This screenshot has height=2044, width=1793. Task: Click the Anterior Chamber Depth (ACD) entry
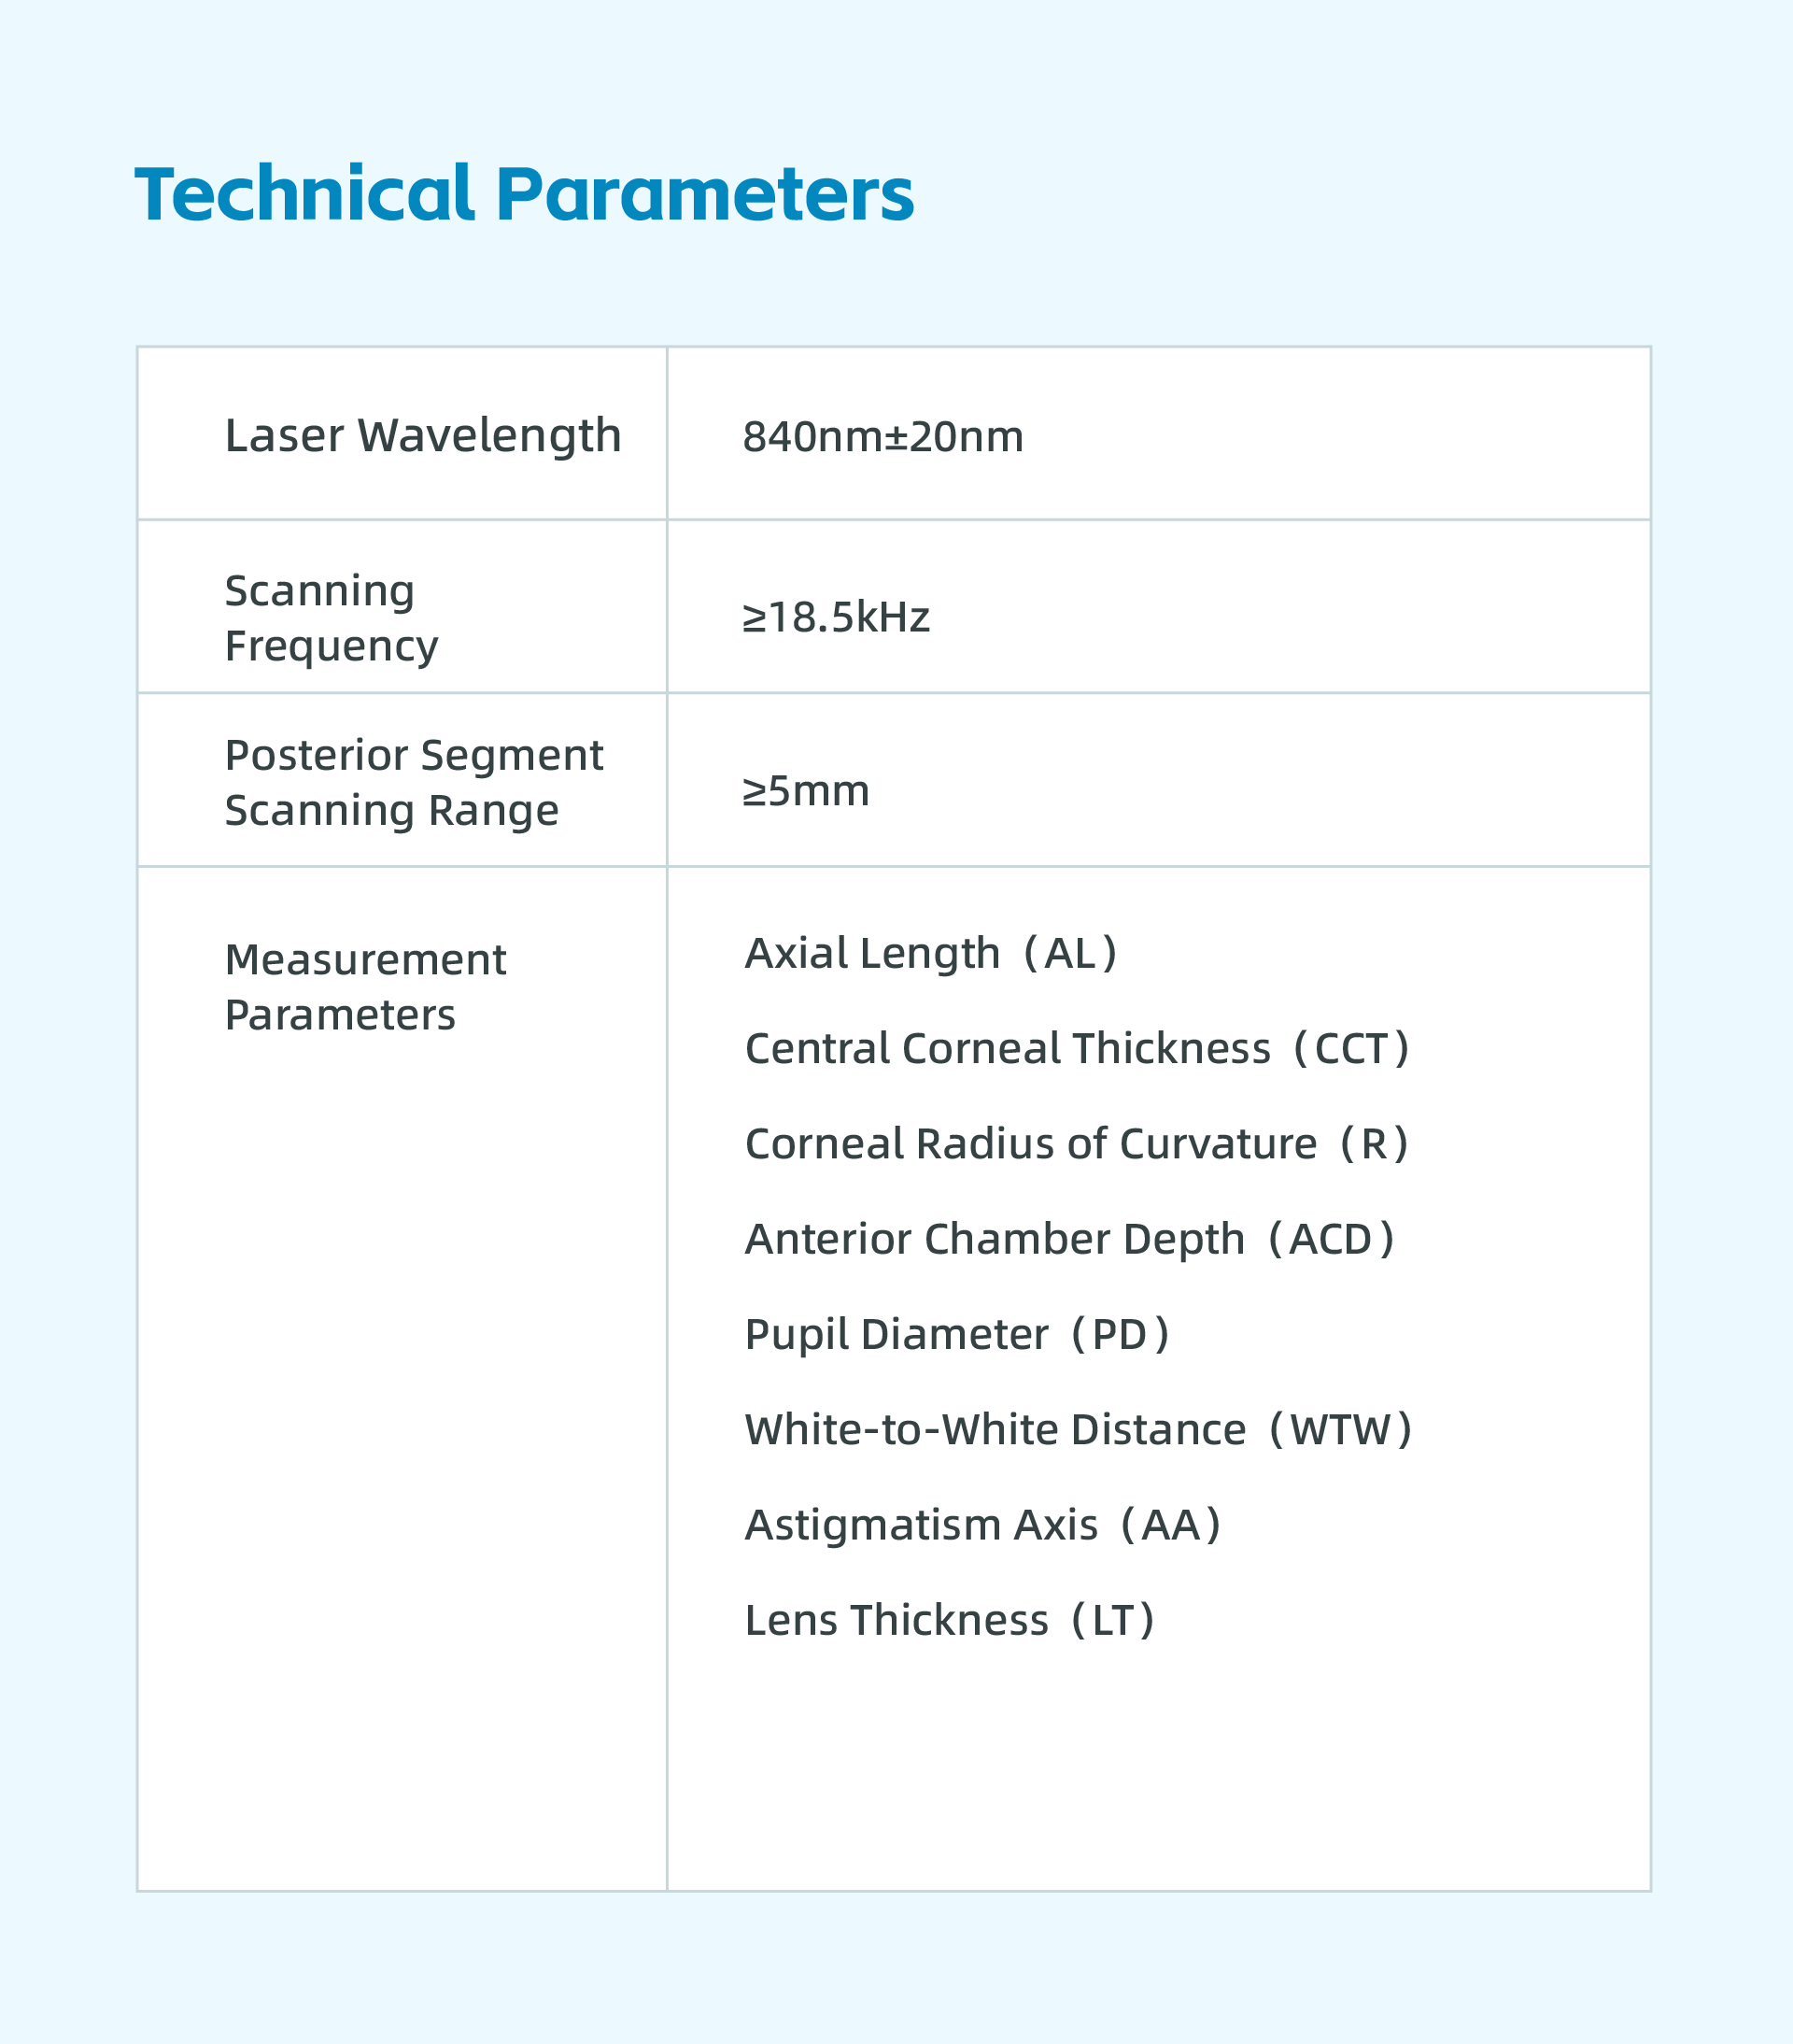point(1069,1239)
